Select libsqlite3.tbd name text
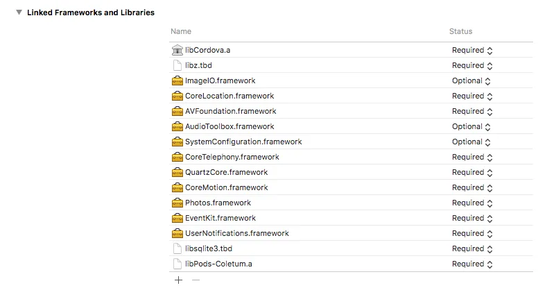The height and width of the screenshot is (288, 538). (x=209, y=248)
